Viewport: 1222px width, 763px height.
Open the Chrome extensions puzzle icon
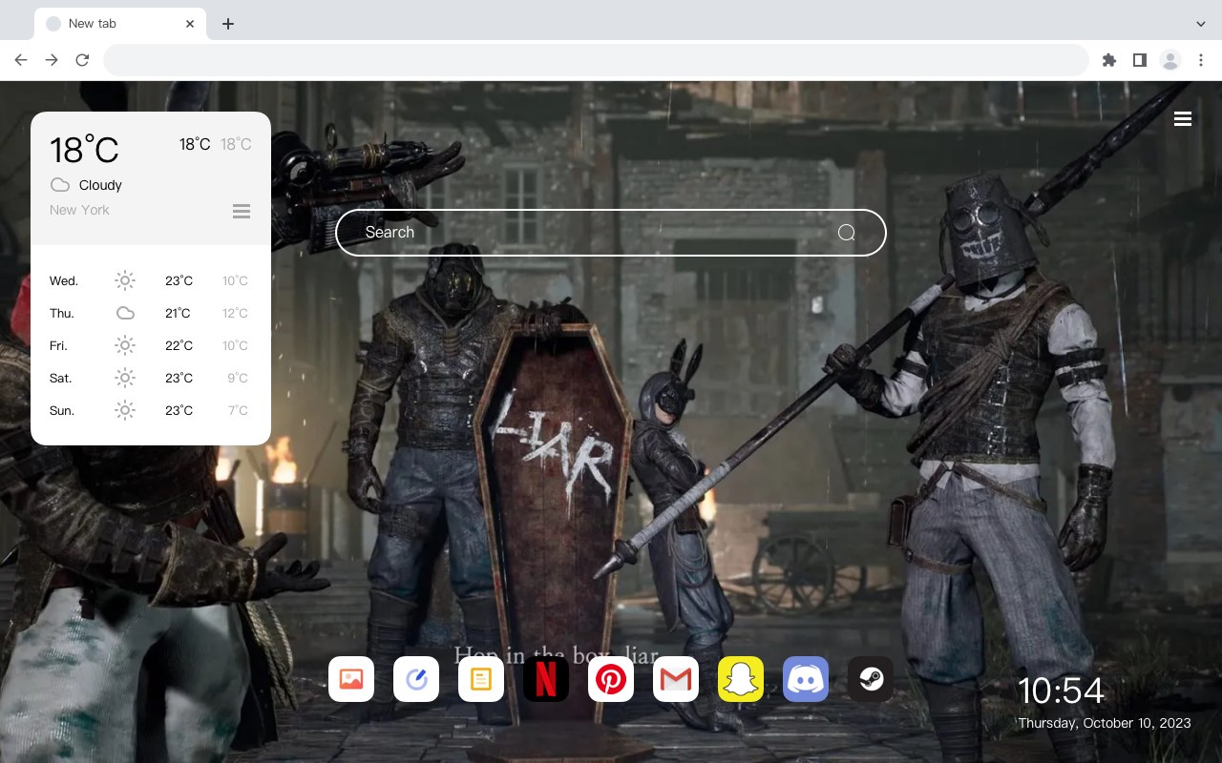point(1108,60)
